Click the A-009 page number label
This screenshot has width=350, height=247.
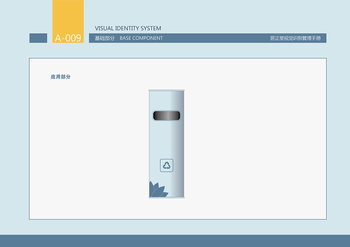pyautogui.click(x=68, y=38)
